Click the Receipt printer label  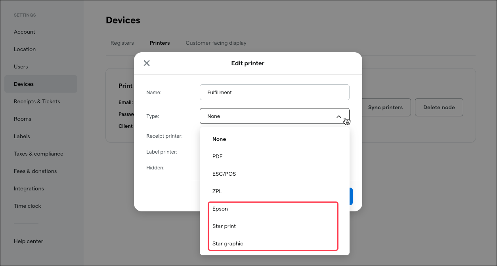pyautogui.click(x=164, y=136)
